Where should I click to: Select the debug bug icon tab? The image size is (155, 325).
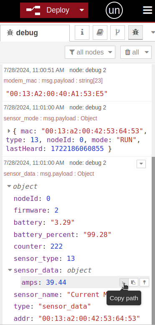coord(135,32)
